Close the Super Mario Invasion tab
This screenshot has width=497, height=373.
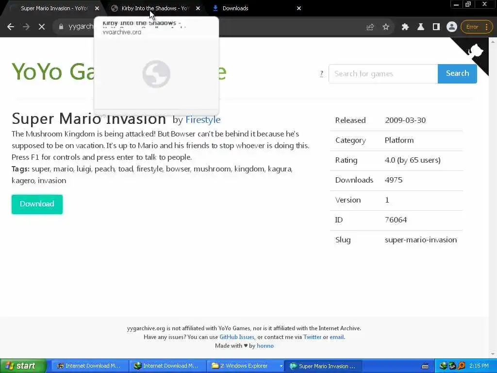coord(97,8)
